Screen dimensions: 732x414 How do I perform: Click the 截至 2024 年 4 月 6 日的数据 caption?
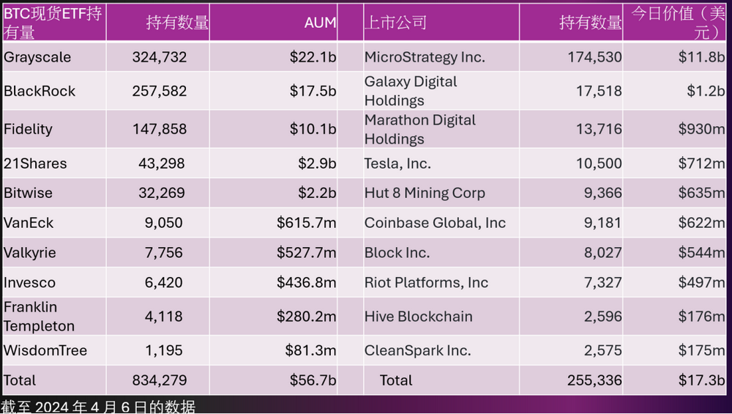tap(98, 407)
